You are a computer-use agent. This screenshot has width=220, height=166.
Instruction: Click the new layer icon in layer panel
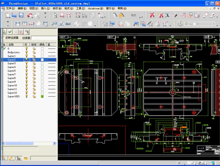click(4, 32)
